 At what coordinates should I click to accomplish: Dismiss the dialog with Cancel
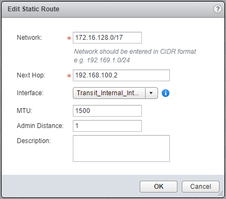(x=201, y=187)
